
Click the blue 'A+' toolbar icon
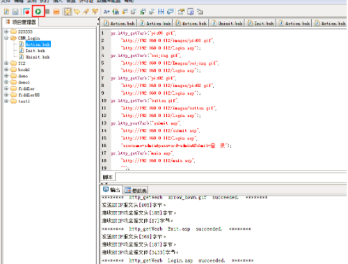[x=106, y=12]
